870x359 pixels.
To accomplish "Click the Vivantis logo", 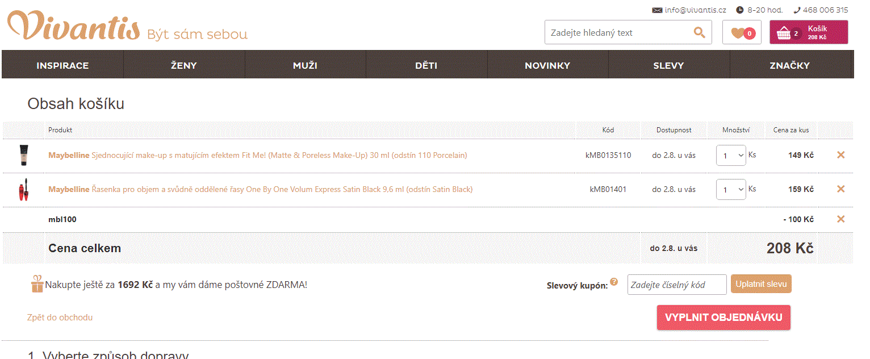I will 74,27.
